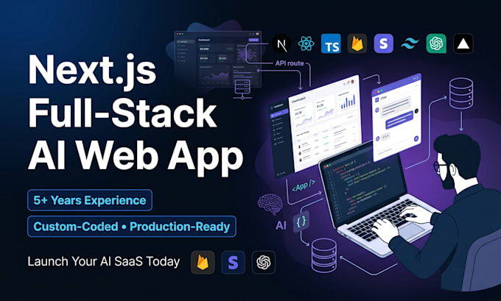Click the database icon above the developer
Viewport: 501px width, 301px height.
click(461, 93)
